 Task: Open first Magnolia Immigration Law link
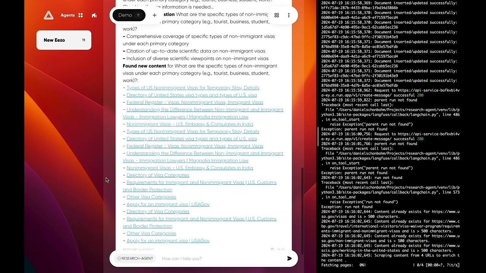coord(203,113)
